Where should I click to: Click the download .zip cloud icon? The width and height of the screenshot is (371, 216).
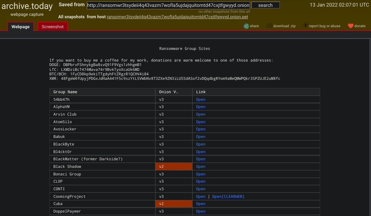269,25
